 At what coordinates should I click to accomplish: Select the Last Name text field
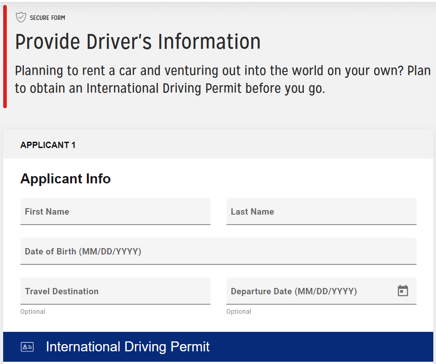point(321,211)
